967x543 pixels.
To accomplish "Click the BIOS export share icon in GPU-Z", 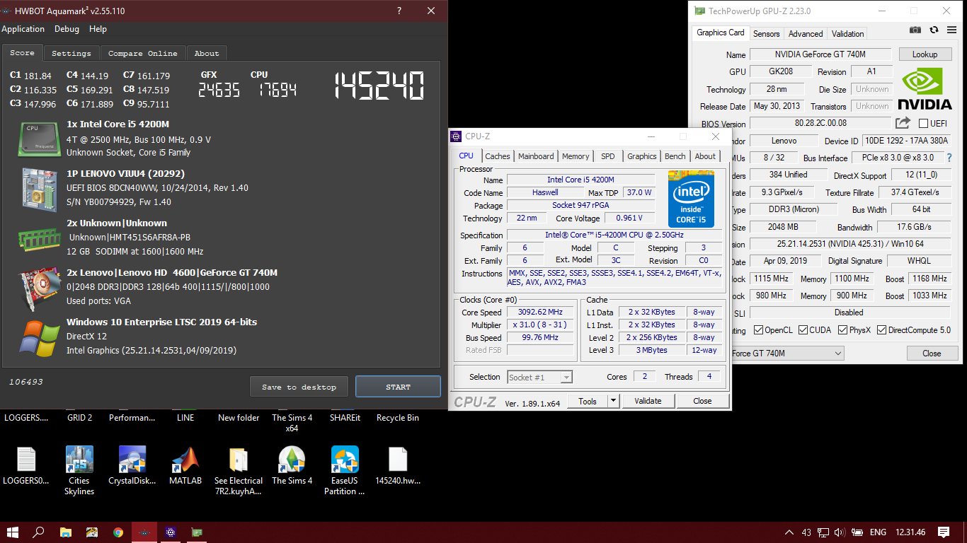I will coord(903,123).
